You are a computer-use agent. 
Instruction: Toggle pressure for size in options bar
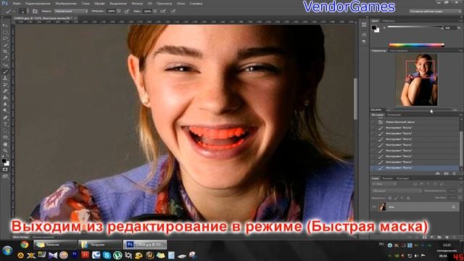(173, 12)
